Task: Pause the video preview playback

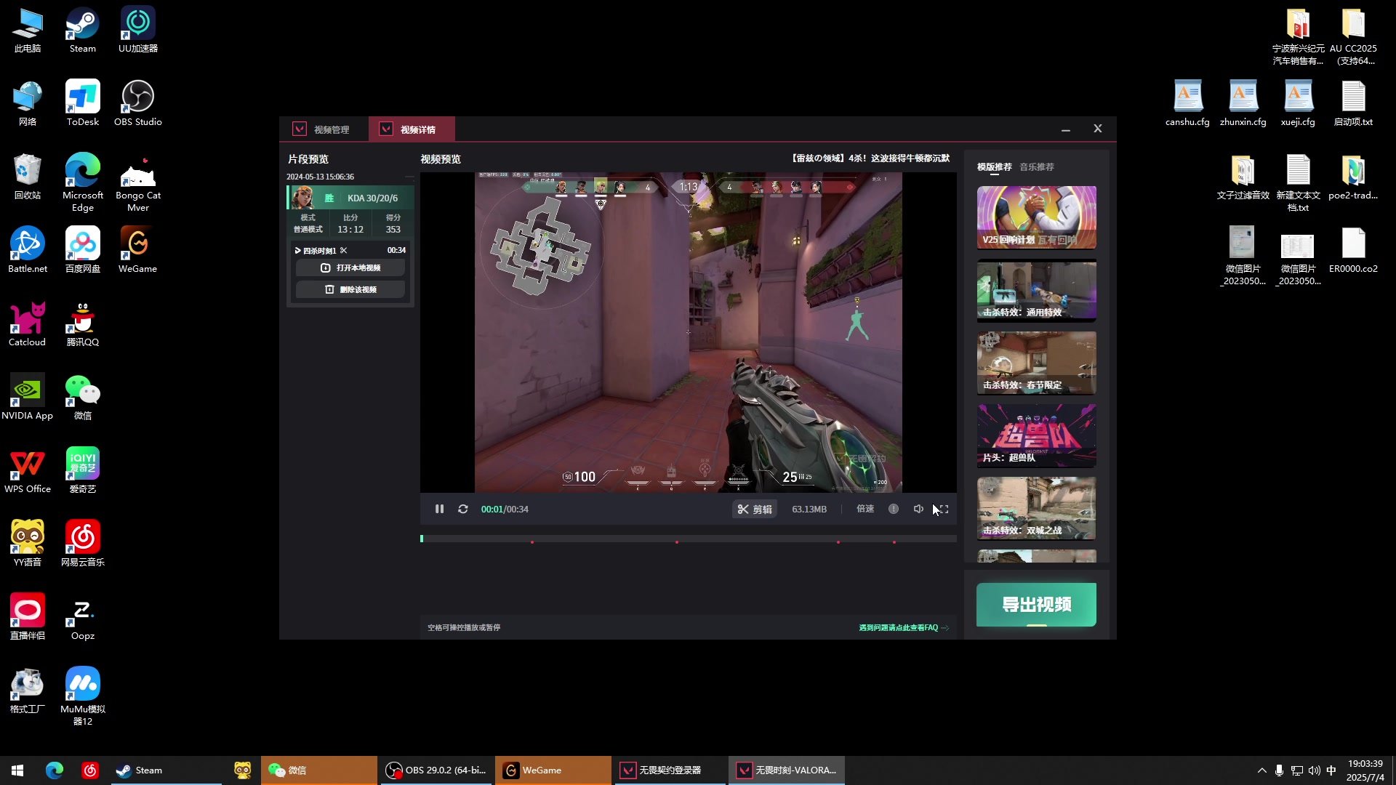Action: tap(439, 510)
